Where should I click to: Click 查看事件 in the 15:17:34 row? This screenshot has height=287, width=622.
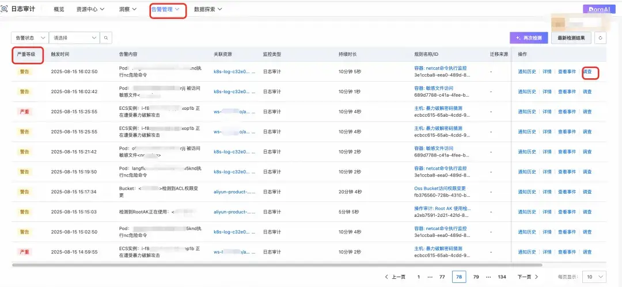pyautogui.click(x=567, y=192)
